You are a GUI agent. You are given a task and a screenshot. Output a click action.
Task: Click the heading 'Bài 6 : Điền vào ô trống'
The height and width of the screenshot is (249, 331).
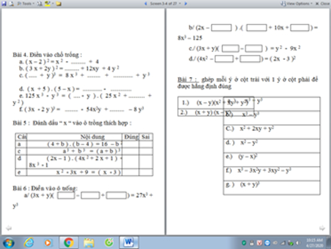[x=45, y=188]
